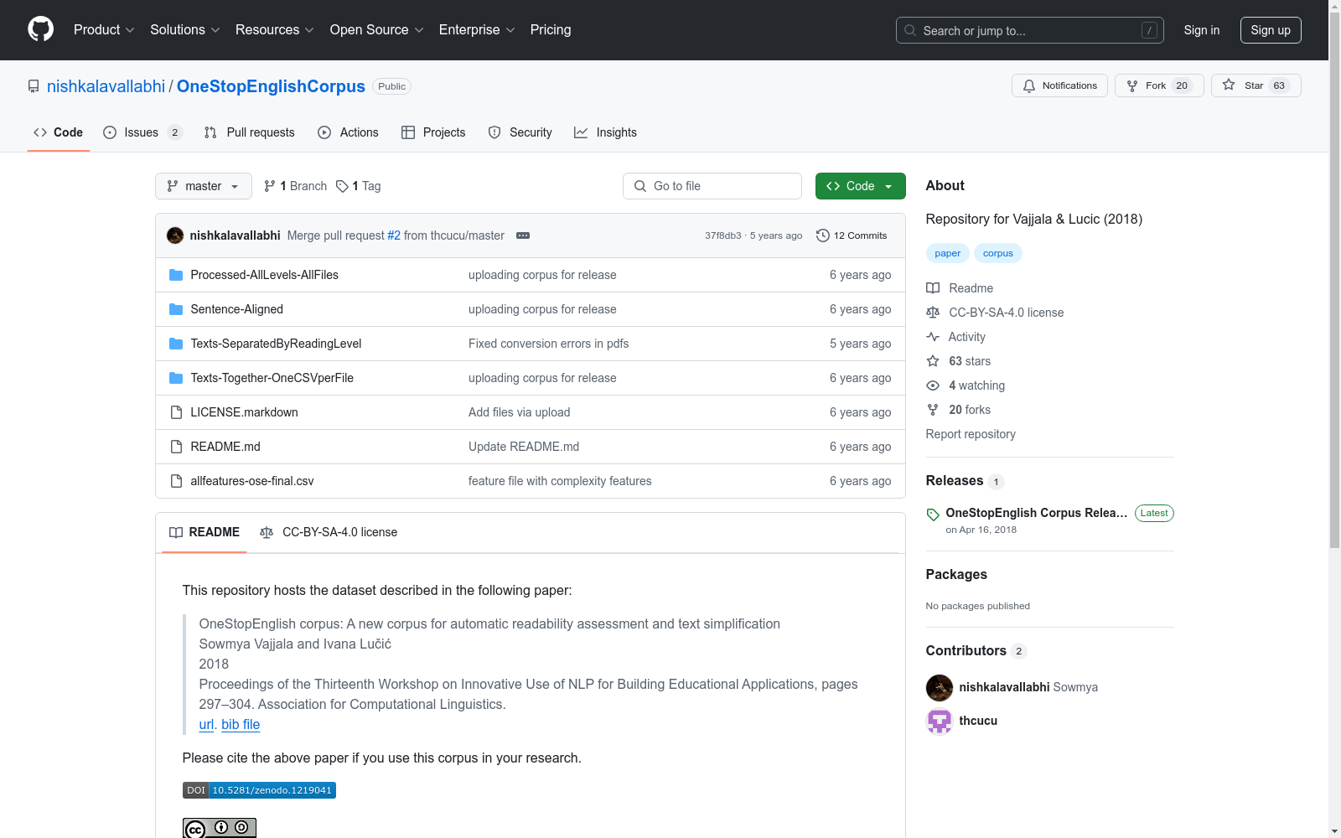This screenshot has width=1341, height=838.
Task: Click the pulse icon beside Activity
Action: pos(933,337)
